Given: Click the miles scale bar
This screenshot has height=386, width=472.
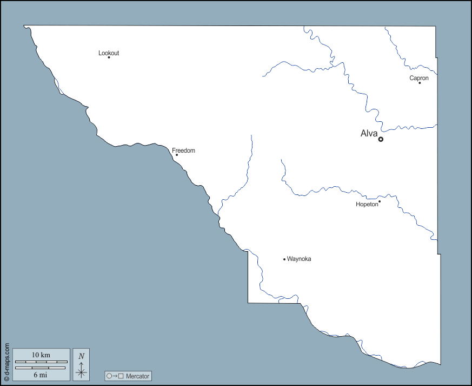Looking at the screenshot, I should point(41,368).
